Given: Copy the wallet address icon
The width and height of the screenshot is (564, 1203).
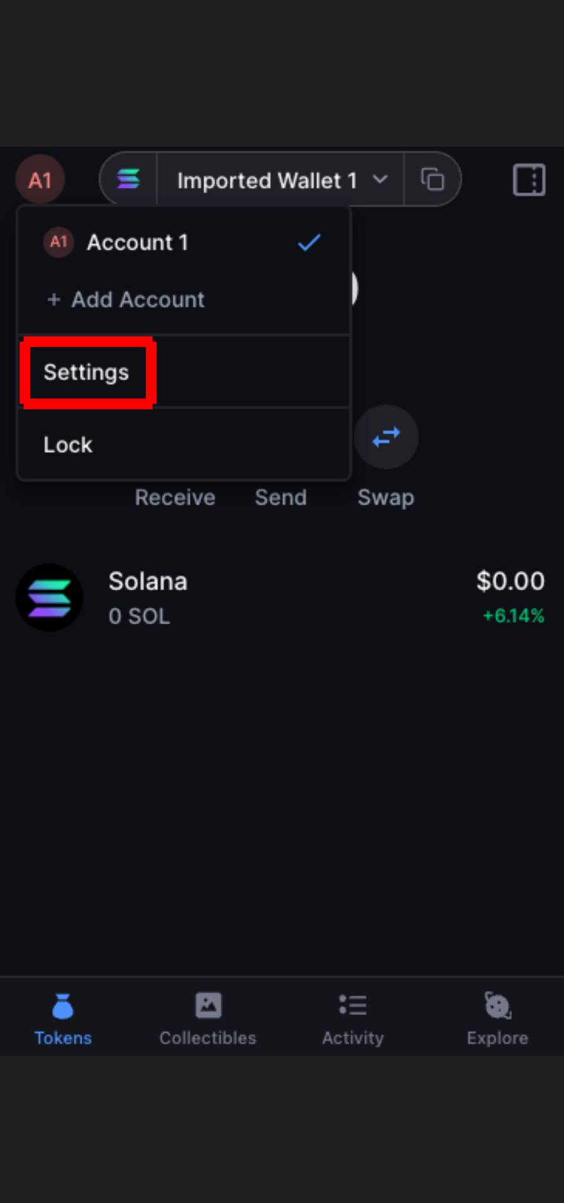Looking at the screenshot, I should 432,179.
